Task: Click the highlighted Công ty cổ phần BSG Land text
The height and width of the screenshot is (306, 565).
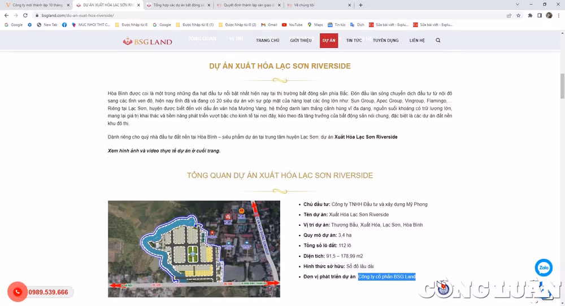Action: (x=386, y=277)
